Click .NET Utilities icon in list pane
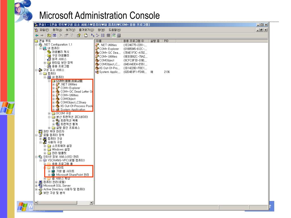 (x=97, y=45)
